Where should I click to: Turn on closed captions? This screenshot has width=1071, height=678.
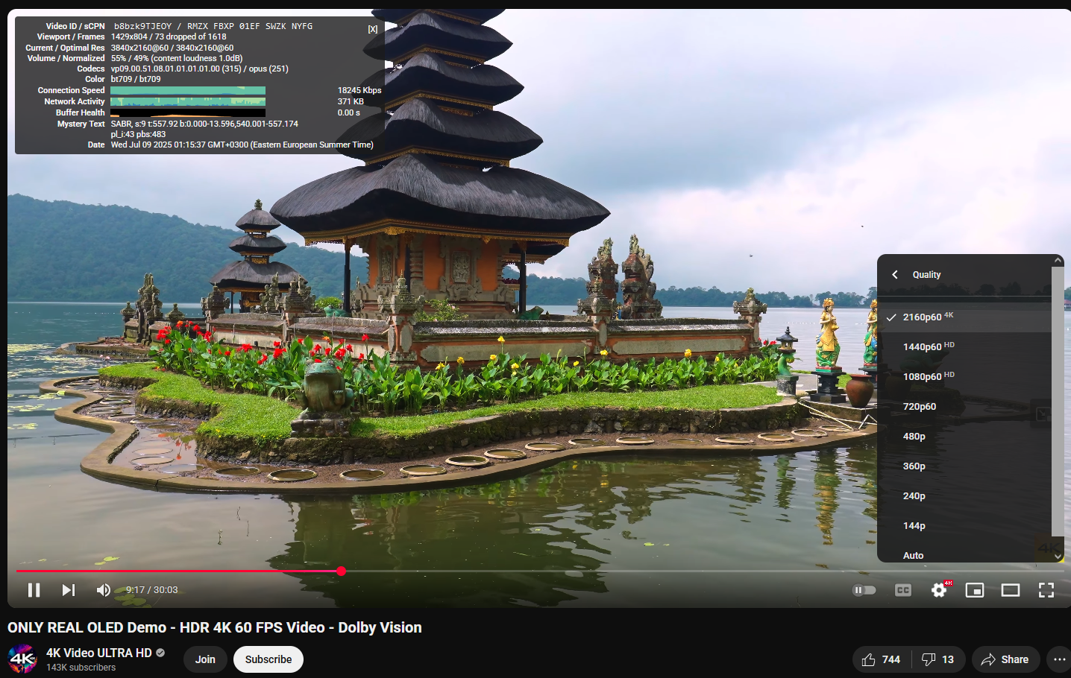tap(903, 590)
